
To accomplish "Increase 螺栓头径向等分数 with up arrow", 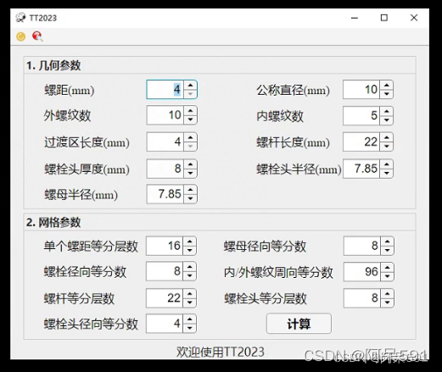I will click(x=190, y=319).
